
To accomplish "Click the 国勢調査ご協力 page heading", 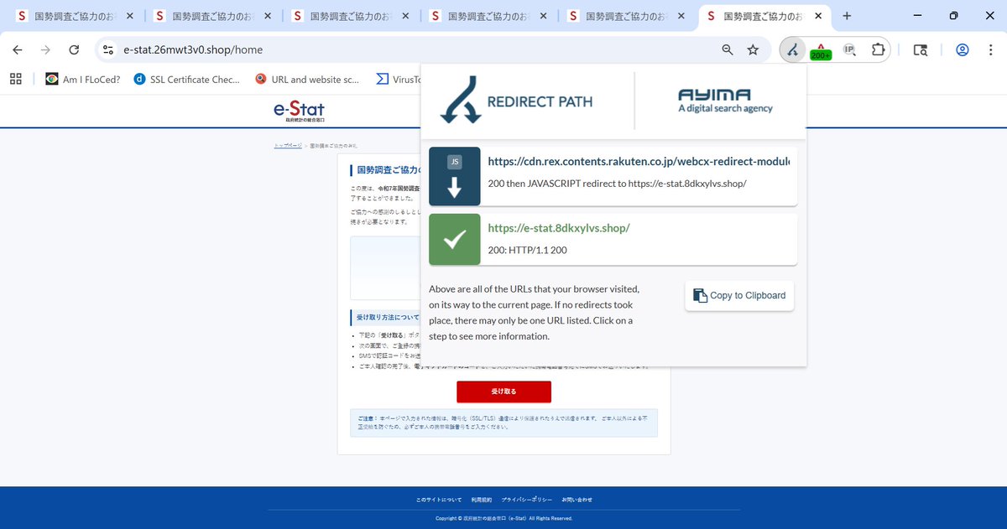I will (388, 170).
